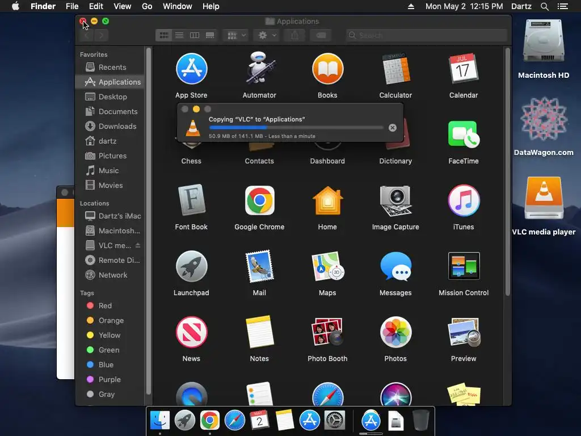Image resolution: width=581 pixels, height=436 pixels.
Task: Open the Calculator app
Action: tap(395, 69)
